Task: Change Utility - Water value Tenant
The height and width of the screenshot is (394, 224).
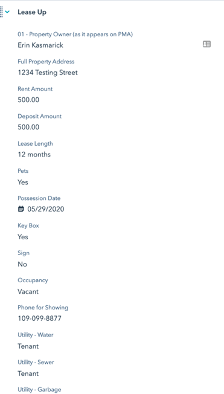Action: pos(28,346)
